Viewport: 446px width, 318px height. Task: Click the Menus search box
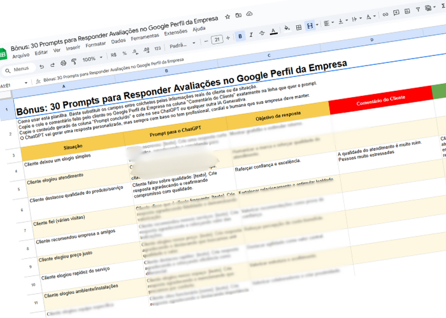[x=18, y=69]
